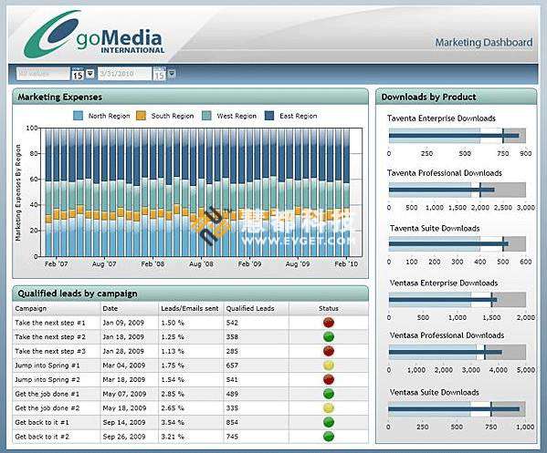Expand the dropdown arrow after 3/31/2010 calendar
Screen dimensions: 547x453
(172, 74)
